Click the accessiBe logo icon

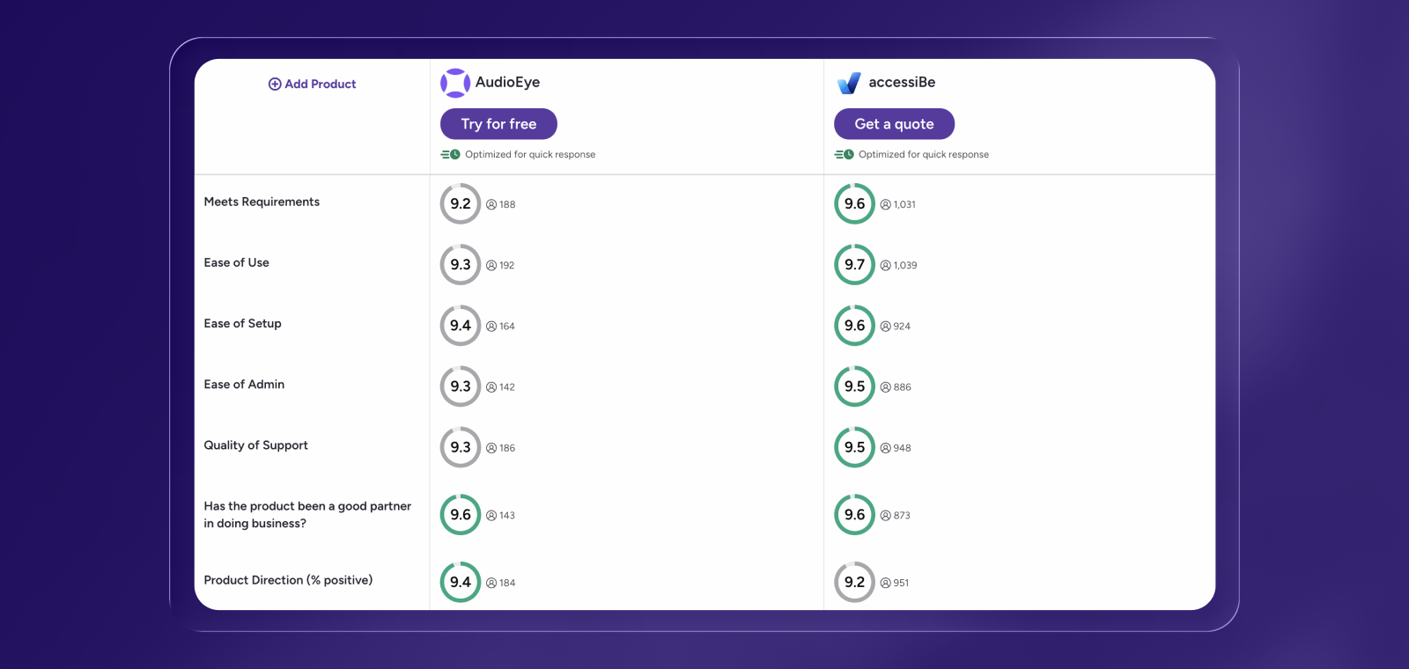tap(848, 82)
